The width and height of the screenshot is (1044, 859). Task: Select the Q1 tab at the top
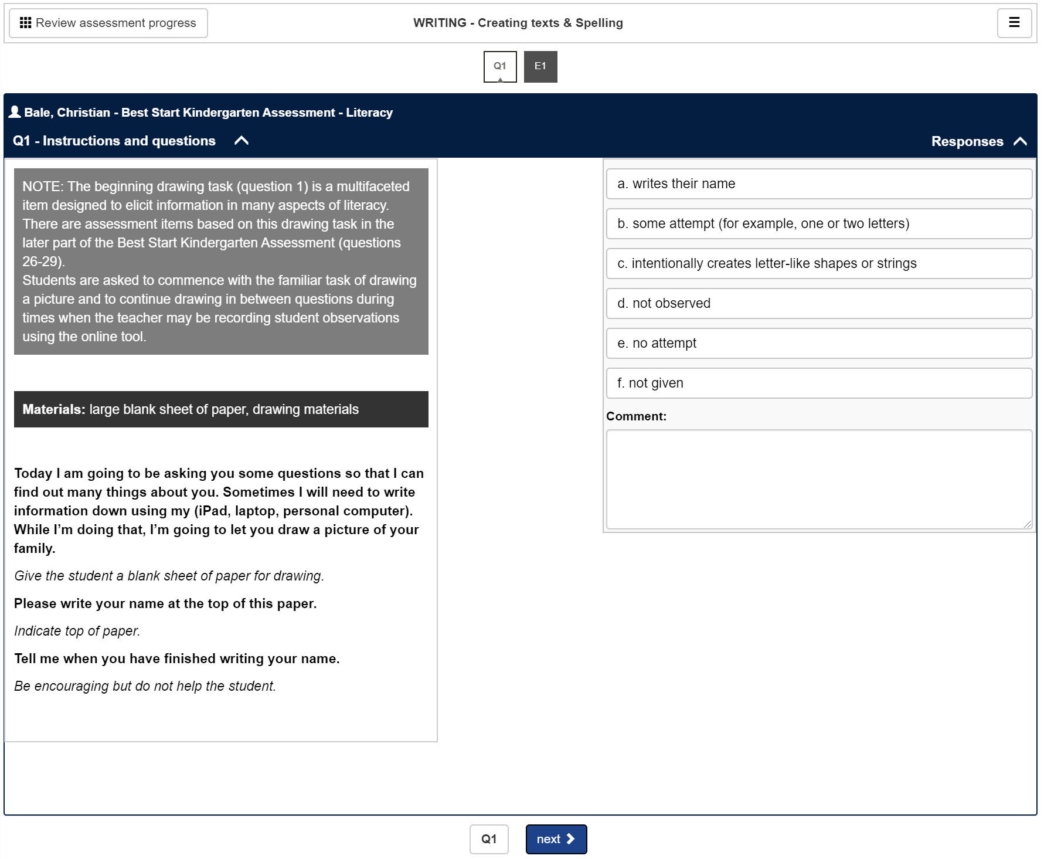click(x=500, y=66)
